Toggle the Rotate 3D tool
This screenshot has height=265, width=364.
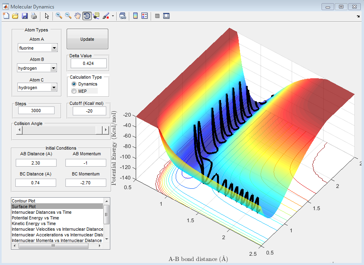point(87,16)
